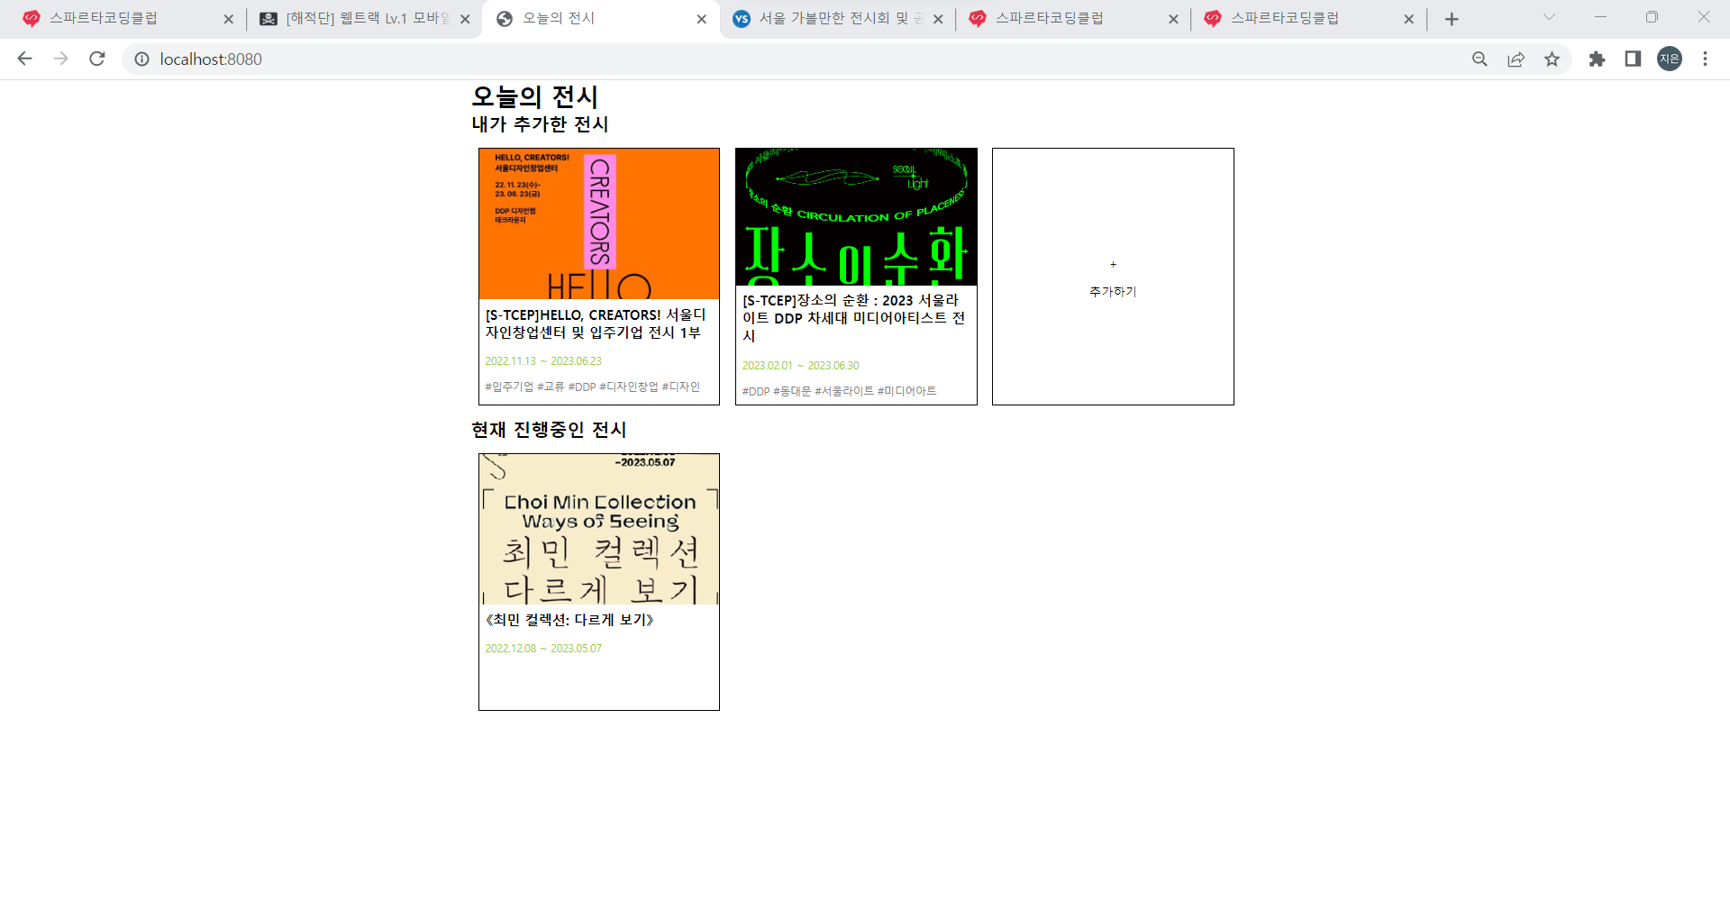Image resolution: width=1730 pixels, height=919 pixels.
Task: Maximize the Chrome window
Action: coord(1652,17)
